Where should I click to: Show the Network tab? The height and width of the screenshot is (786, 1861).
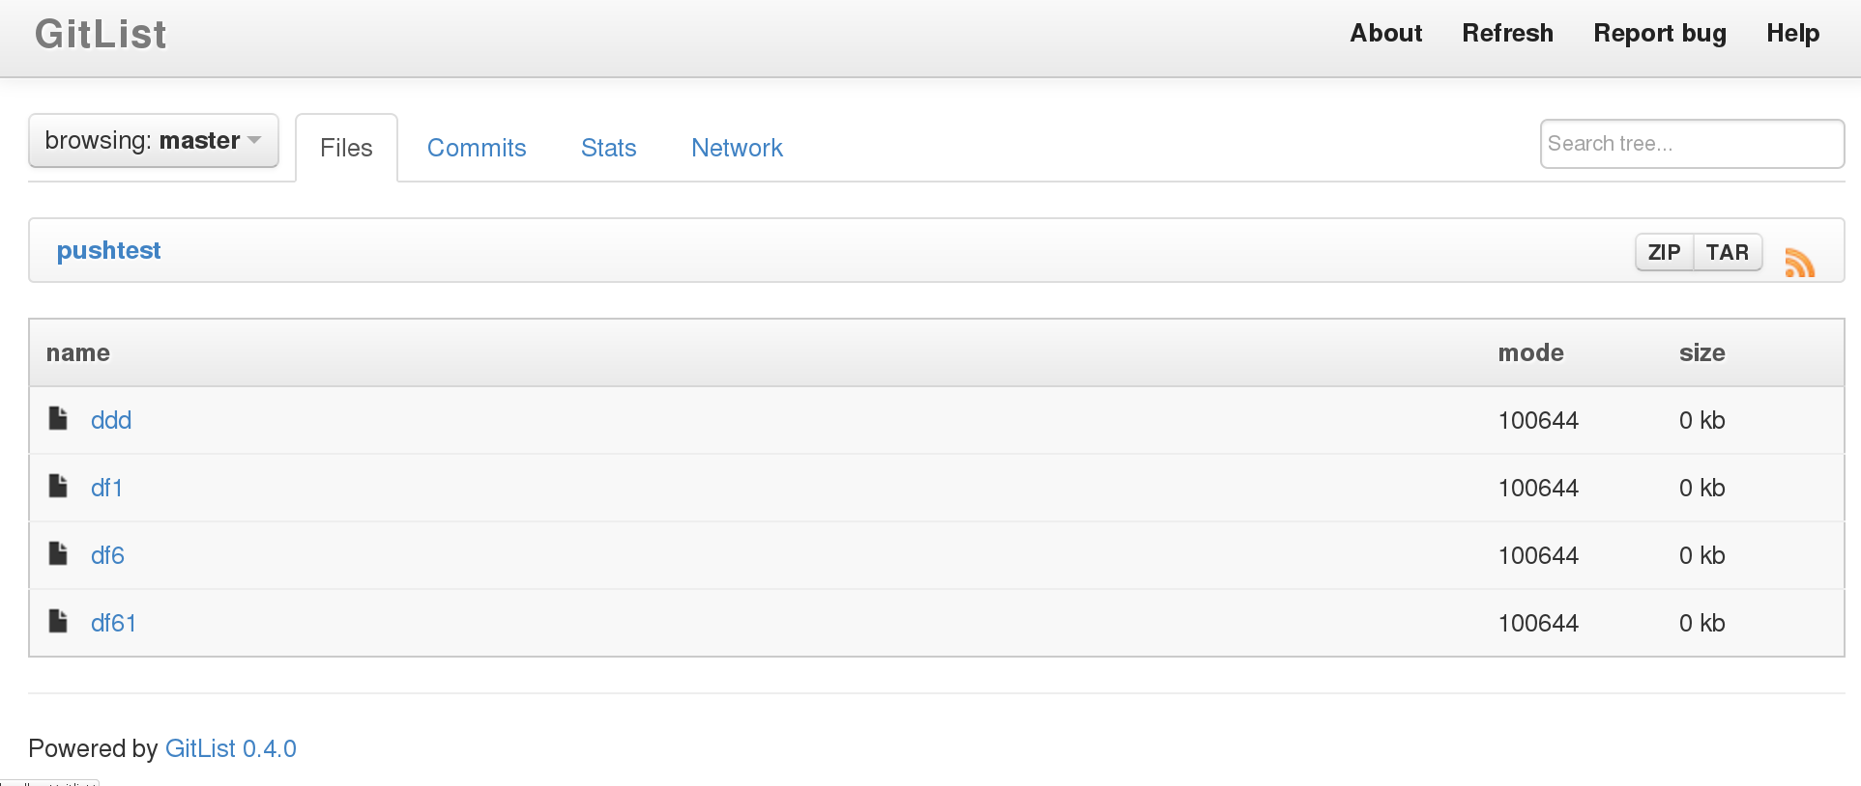click(737, 148)
